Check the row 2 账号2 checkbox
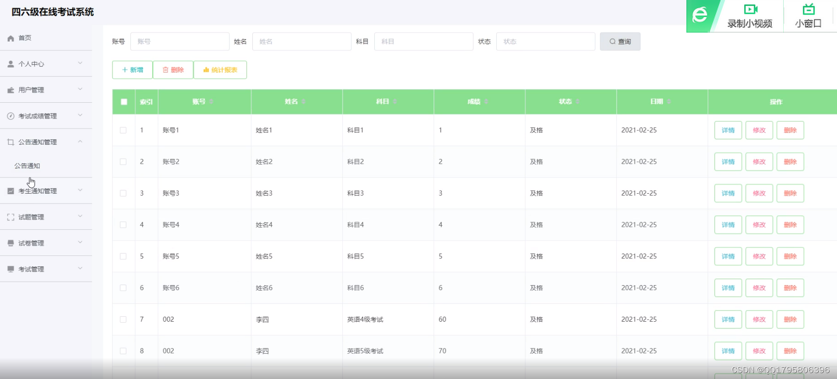Viewport: 837px width, 379px height. point(123,162)
